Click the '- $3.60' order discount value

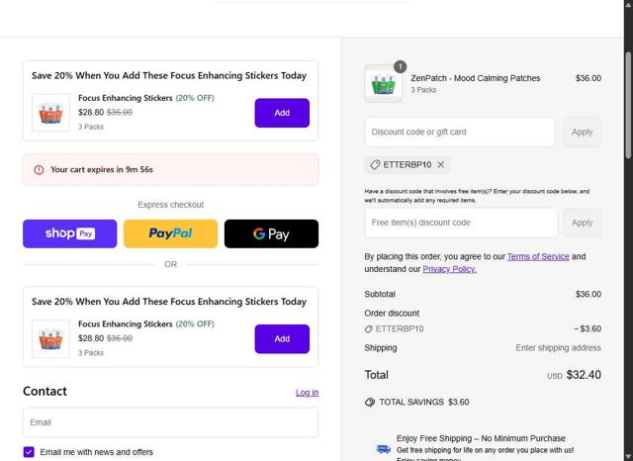click(x=588, y=329)
